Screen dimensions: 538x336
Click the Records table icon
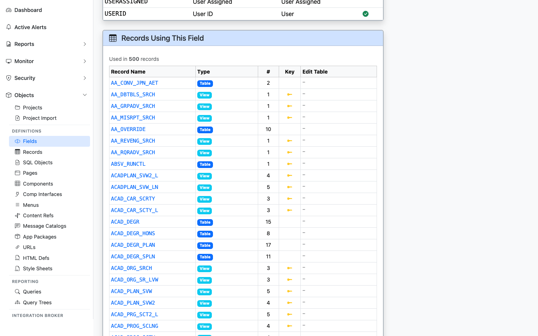tap(18, 152)
